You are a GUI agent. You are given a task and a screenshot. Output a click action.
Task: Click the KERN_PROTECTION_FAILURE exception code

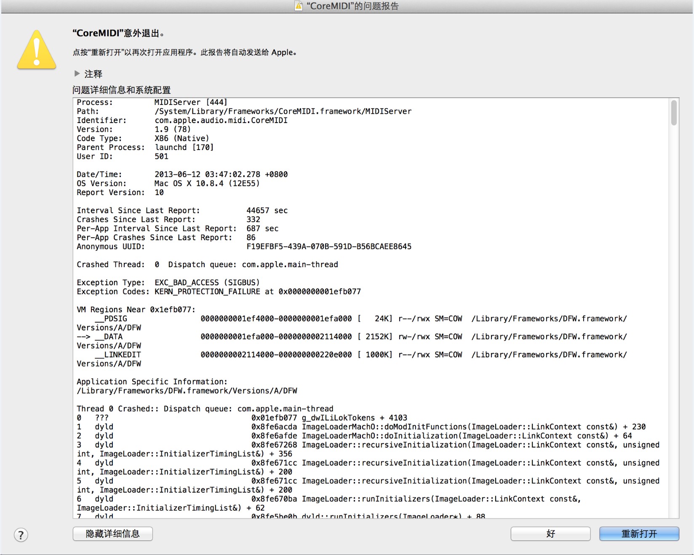coord(207,292)
